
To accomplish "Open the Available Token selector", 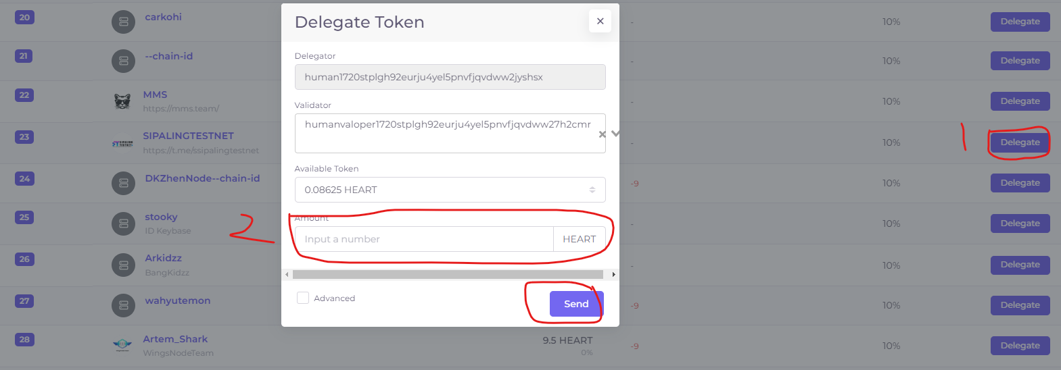I will (x=450, y=190).
